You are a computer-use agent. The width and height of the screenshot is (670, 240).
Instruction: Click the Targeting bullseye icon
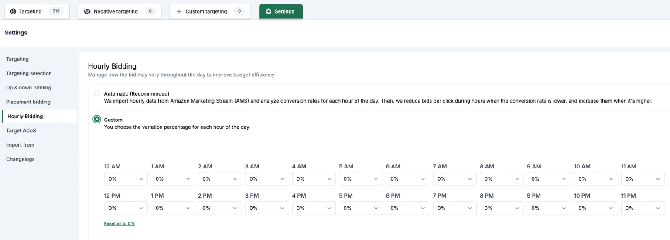pos(13,12)
